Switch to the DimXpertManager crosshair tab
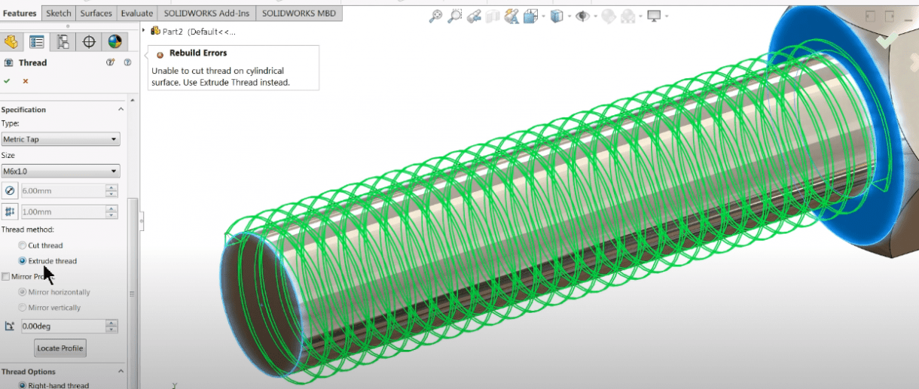Viewport: 919px width, 389px height. 88,41
